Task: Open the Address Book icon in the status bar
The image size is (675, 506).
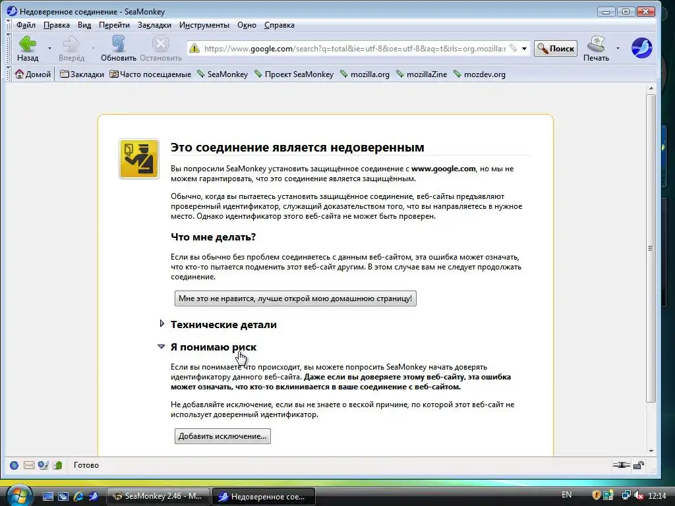Action: coord(57,465)
